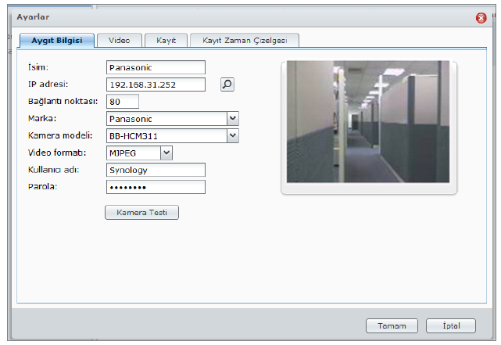Select the Kullanıcı adı input field
This screenshot has width=501, height=345.
point(155,170)
